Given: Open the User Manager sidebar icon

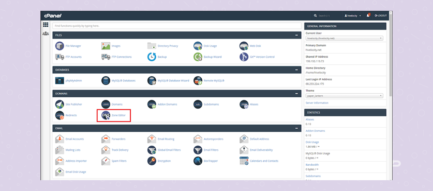Looking at the screenshot, I should (x=46, y=33).
